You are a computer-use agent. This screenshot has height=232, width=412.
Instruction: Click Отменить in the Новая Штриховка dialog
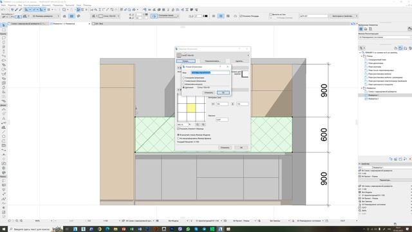[x=209, y=93]
